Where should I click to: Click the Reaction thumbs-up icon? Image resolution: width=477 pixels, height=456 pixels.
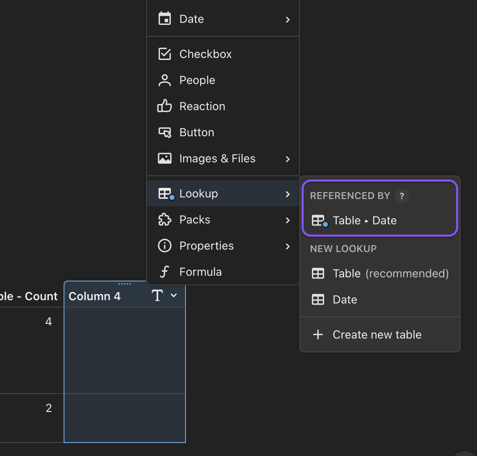coord(165,106)
